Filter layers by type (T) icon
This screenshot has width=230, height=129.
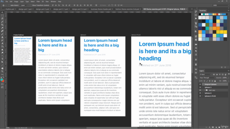coord(220,75)
